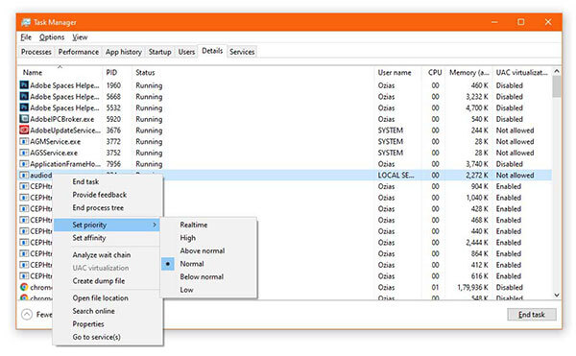Viewport: 576px width, 356px height.
Task: Sort by the Name column header
Action: [60, 73]
